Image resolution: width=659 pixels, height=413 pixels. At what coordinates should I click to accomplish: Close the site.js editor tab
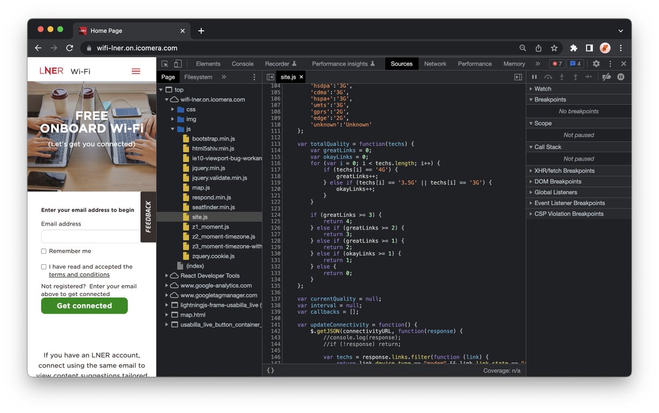(301, 77)
